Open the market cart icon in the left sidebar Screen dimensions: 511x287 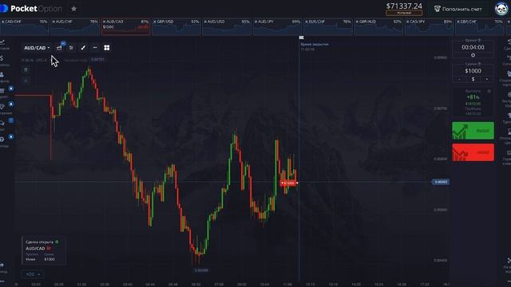coord(2,90)
